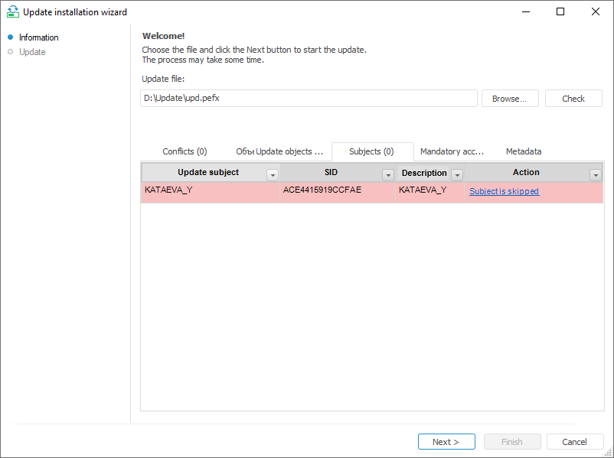Click the update wizard app icon
Screen dimensions: 614x458
[x=11, y=12]
